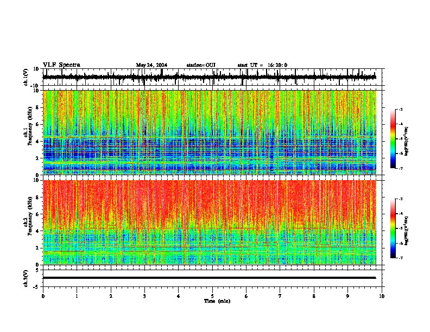Click time axis tick label "2"
Image resolution: width=430 pixels, height=332 pixels.
[x=111, y=296]
